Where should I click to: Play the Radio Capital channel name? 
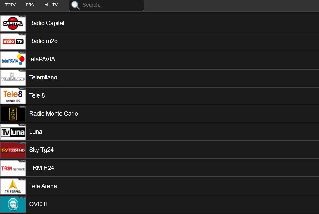pos(47,23)
